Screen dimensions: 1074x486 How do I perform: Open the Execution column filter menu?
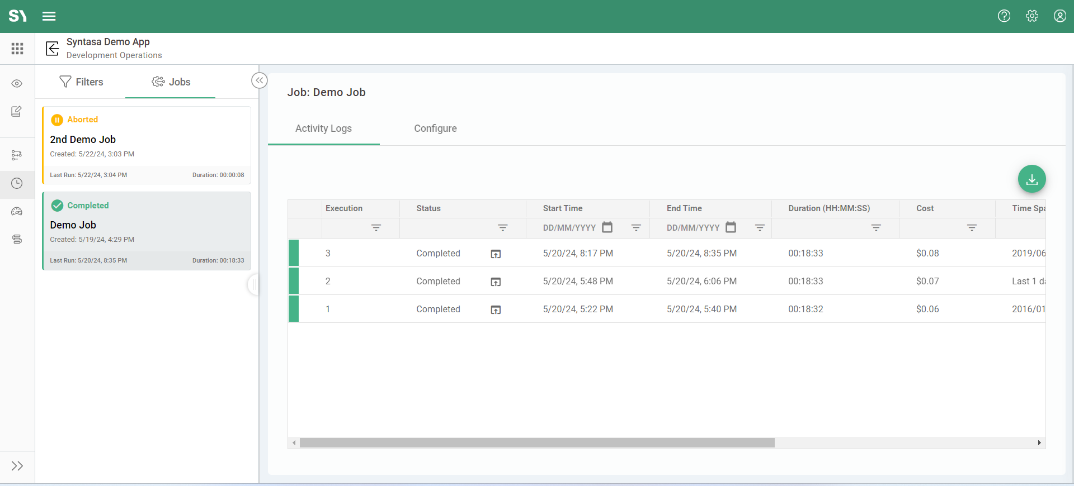tap(376, 228)
